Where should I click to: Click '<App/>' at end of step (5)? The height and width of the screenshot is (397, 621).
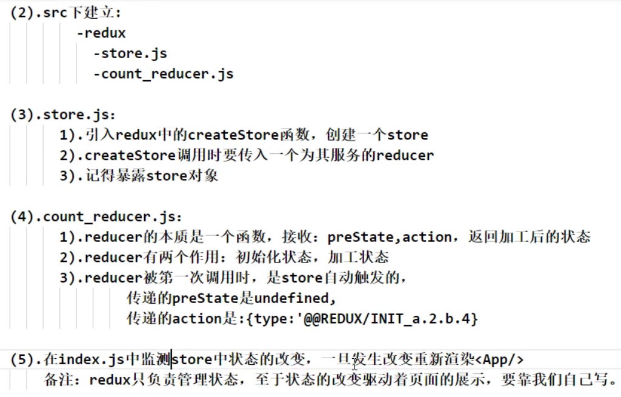coord(499,360)
